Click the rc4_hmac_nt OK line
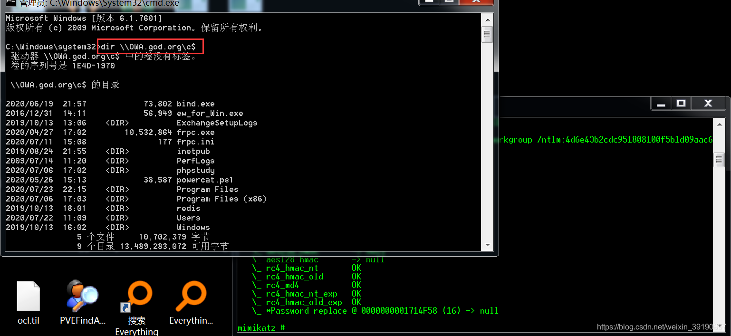The image size is (731, 336). click(x=307, y=268)
